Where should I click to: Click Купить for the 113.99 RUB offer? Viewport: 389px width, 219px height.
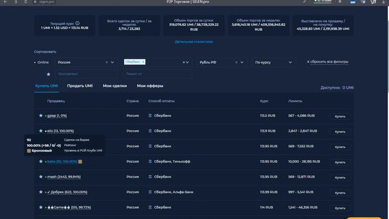coord(340,193)
